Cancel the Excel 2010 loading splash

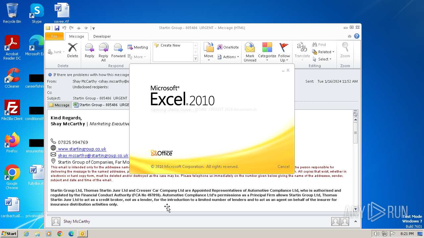pos(283,167)
